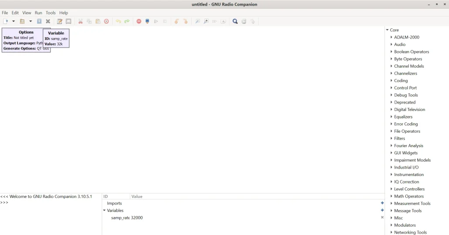
Task: Select the Imports row in variables panel
Action: [x=243, y=204]
